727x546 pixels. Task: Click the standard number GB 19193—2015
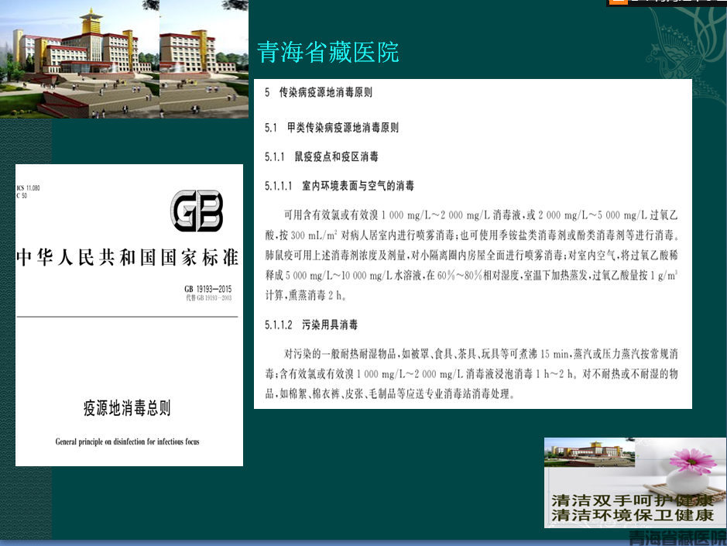[207, 290]
